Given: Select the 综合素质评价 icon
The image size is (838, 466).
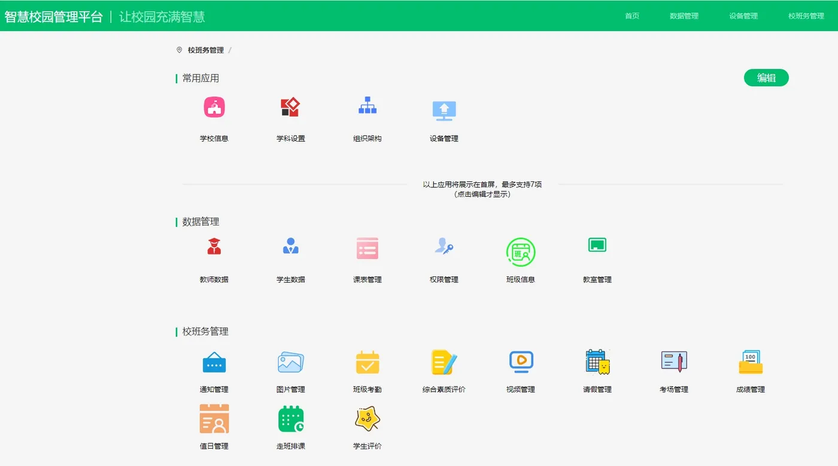Looking at the screenshot, I should tap(443, 362).
